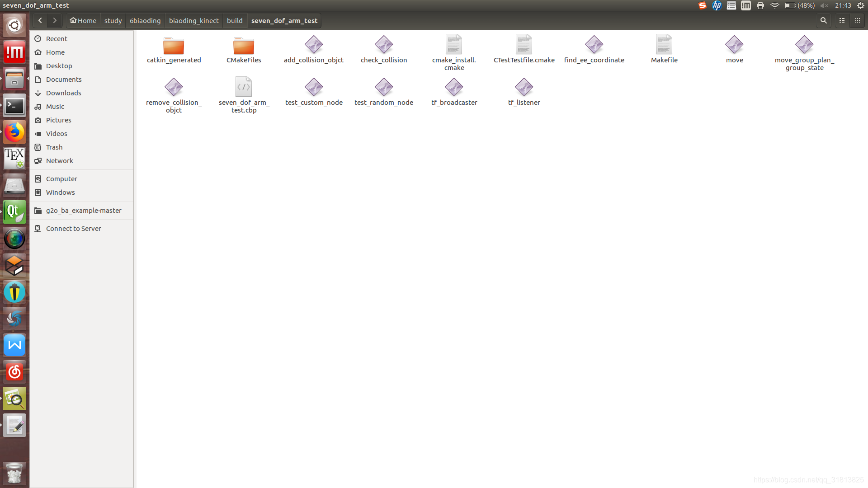Image resolution: width=868 pixels, height=488 pixels.
Task: Navigate to the build breadcrumb
Action: click(235, 21)
